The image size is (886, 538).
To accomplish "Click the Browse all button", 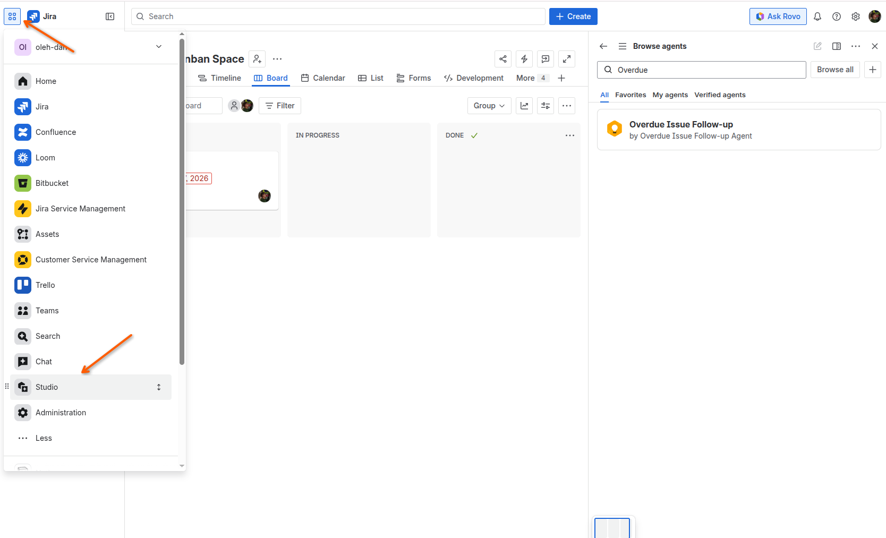I will coord(835,70).
